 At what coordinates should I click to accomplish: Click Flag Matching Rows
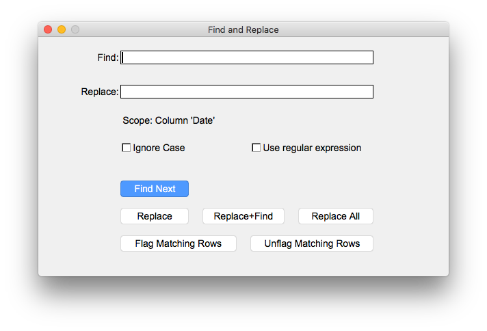(178, 243)
